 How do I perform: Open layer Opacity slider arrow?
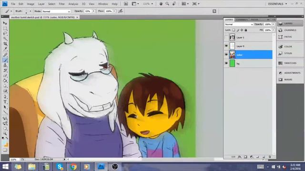pyautogui.click(x=273, y=24)
